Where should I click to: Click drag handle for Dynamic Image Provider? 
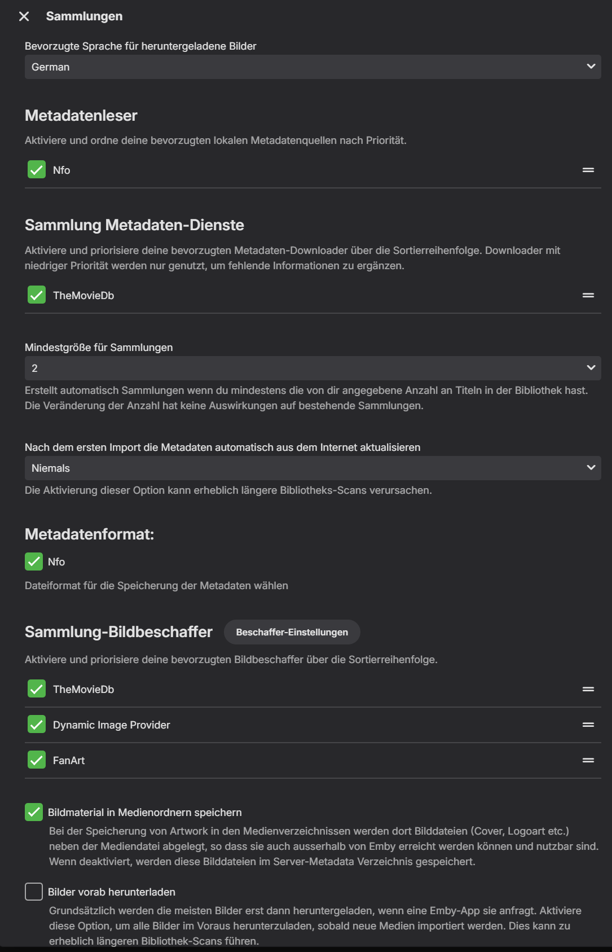click(588, 725)
